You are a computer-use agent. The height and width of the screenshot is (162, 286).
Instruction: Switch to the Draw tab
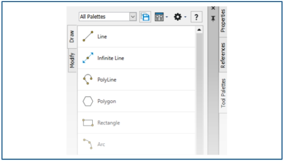pyautogui.click(x=72, y=37)
